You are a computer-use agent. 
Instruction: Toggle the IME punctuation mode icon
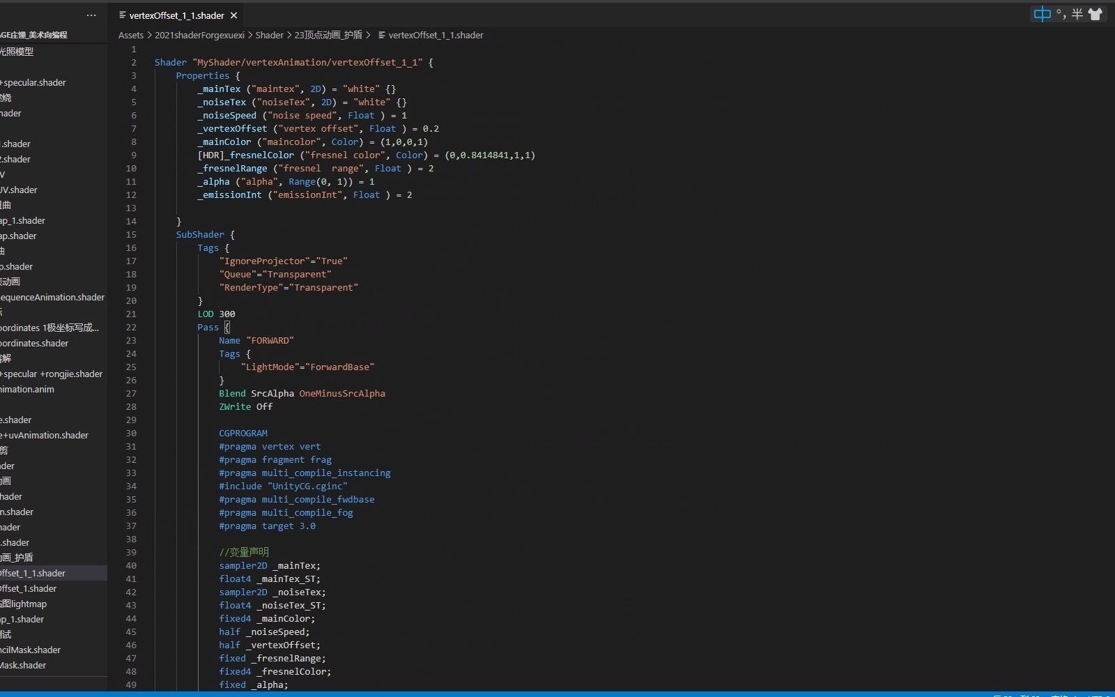point(1061,14)
